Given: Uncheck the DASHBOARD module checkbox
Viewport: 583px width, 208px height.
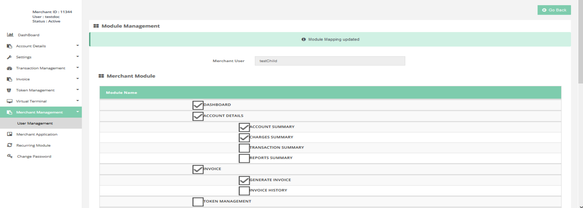Looking at the screenshot, I should (x=198, y=105).
